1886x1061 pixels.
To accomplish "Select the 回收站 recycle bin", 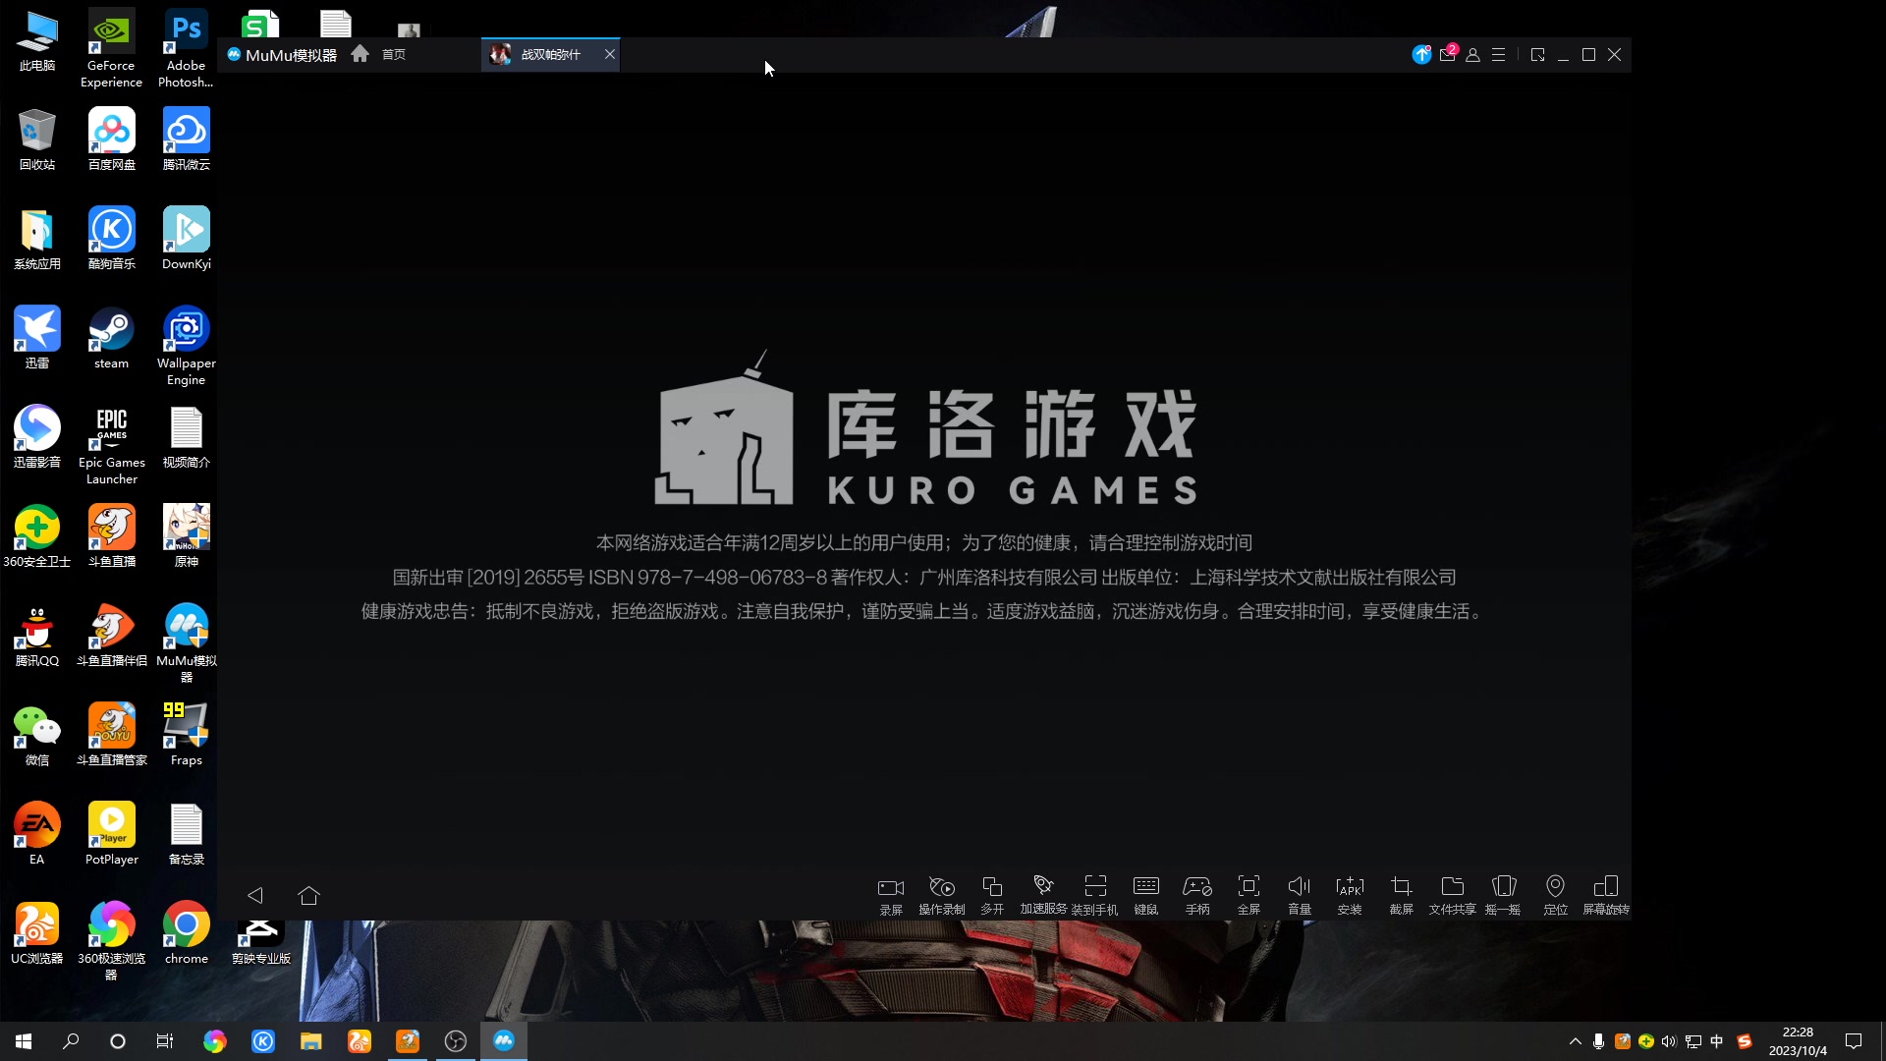I will pos(37,140).
